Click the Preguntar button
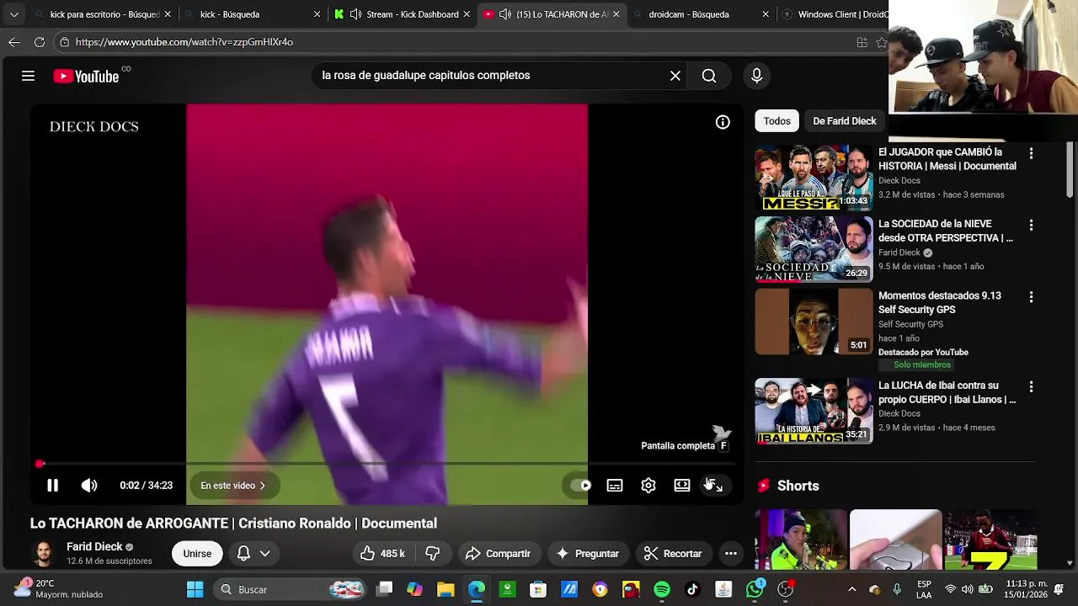 coord(588,554)
